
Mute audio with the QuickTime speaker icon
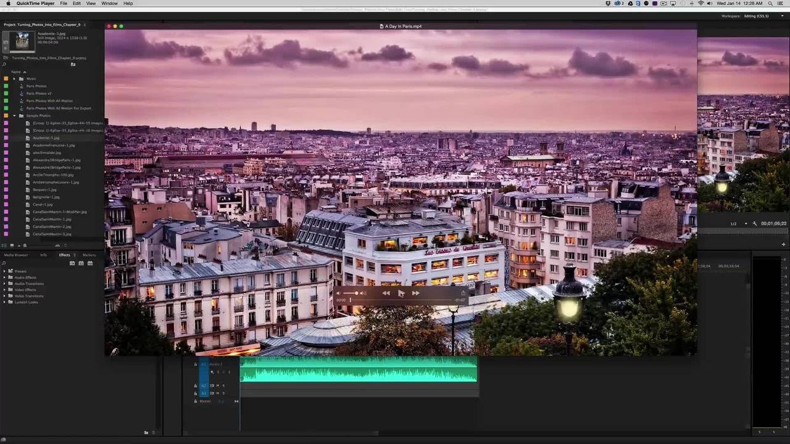click(x=338, y=293)
